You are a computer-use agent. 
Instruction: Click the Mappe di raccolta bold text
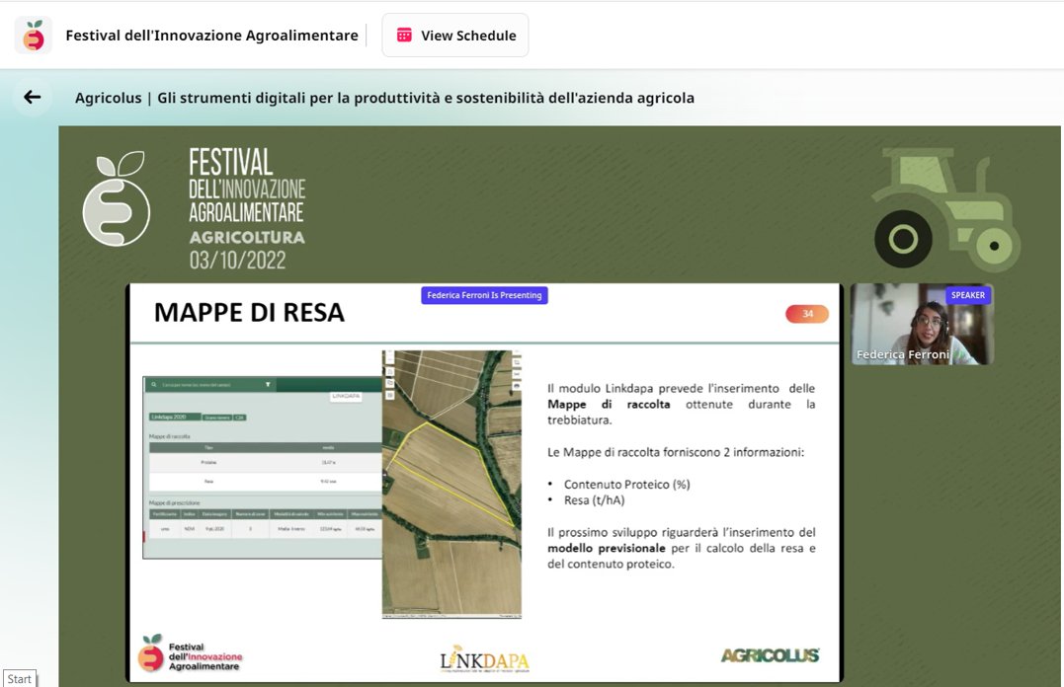pos(609,404)
